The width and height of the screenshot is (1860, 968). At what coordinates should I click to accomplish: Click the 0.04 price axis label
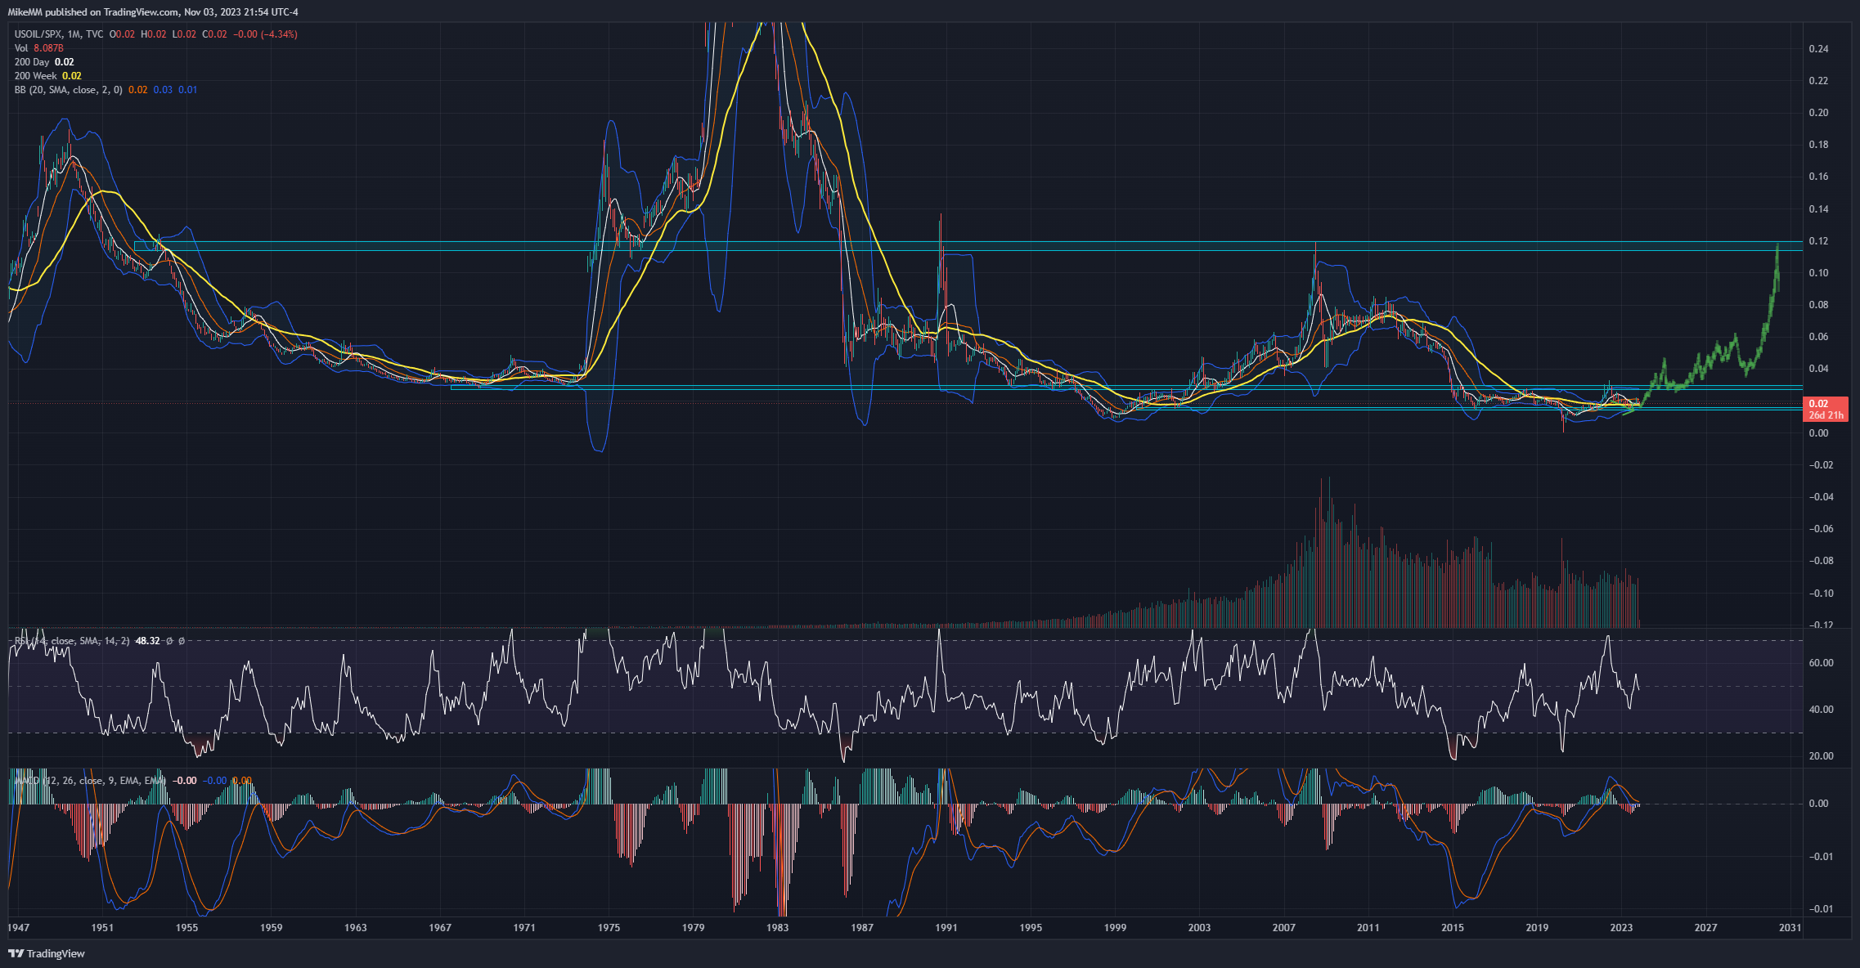(1818, 369)
